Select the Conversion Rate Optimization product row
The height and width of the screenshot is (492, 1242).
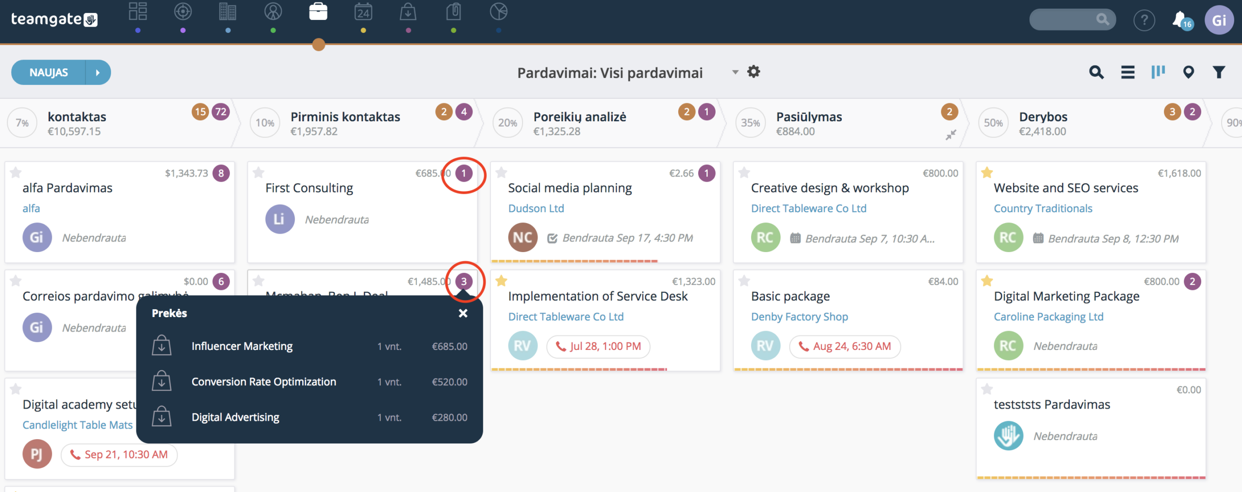click(310, 382)
